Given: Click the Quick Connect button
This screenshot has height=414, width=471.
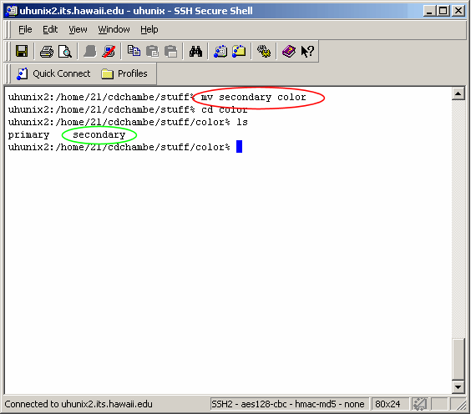Looking at the screenshot, I should 53,73.
